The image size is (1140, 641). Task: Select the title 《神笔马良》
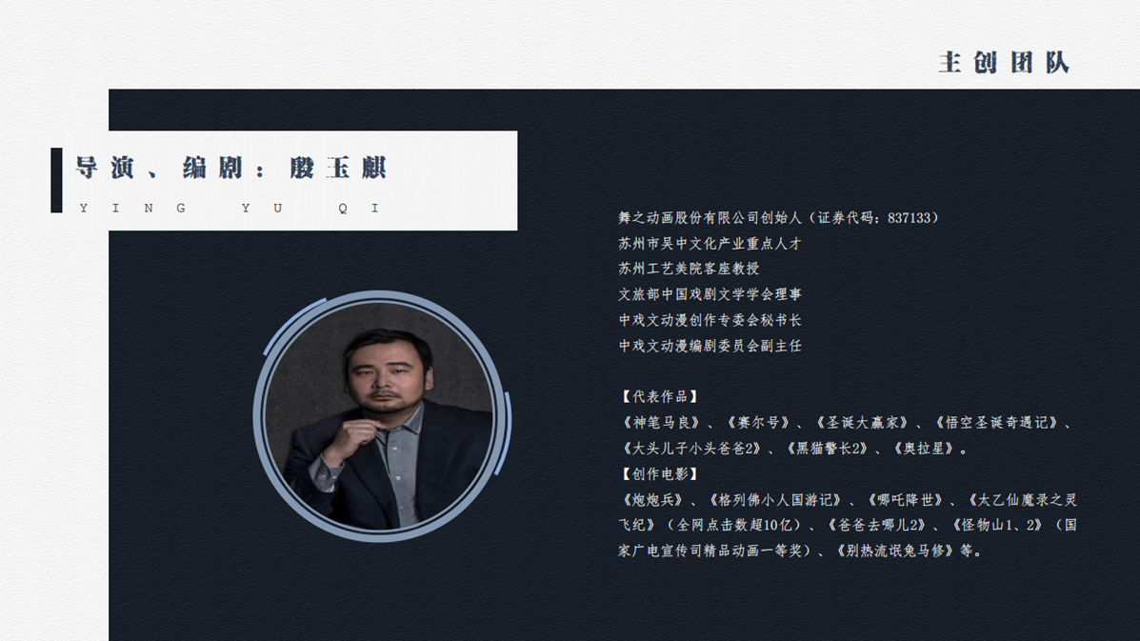tap(660, 422)
